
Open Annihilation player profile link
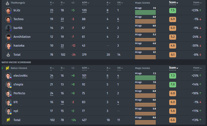(x=22, y=37)
